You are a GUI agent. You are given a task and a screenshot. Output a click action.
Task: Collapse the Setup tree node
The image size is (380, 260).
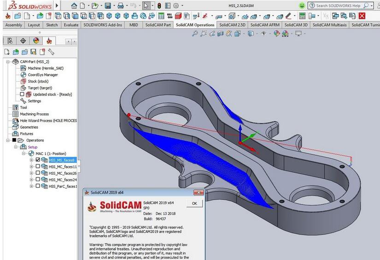[x=16, y=147]
